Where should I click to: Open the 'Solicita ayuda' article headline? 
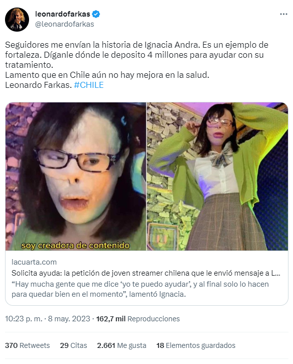point(146,273)
